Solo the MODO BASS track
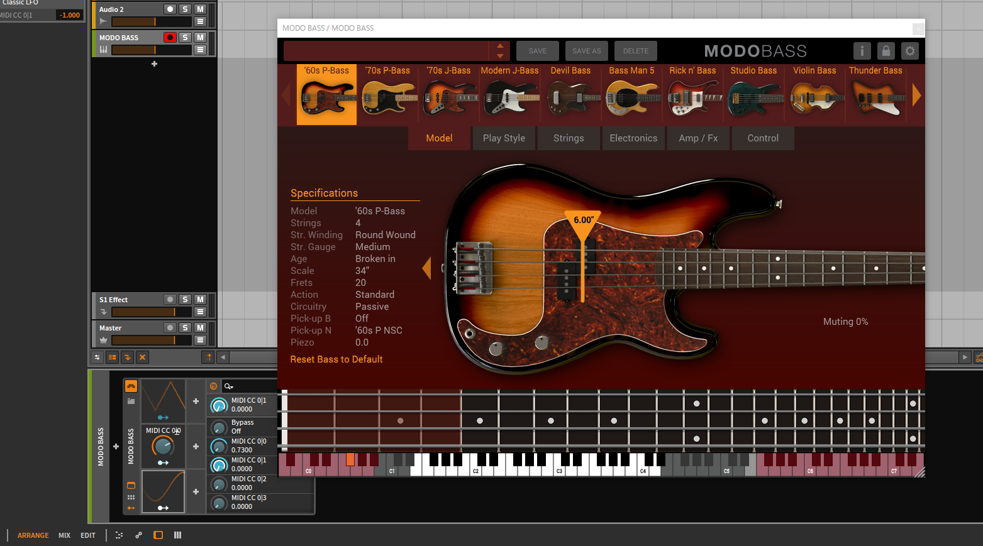The height and width of the screenshot is (546, 983). pos(185,38)
